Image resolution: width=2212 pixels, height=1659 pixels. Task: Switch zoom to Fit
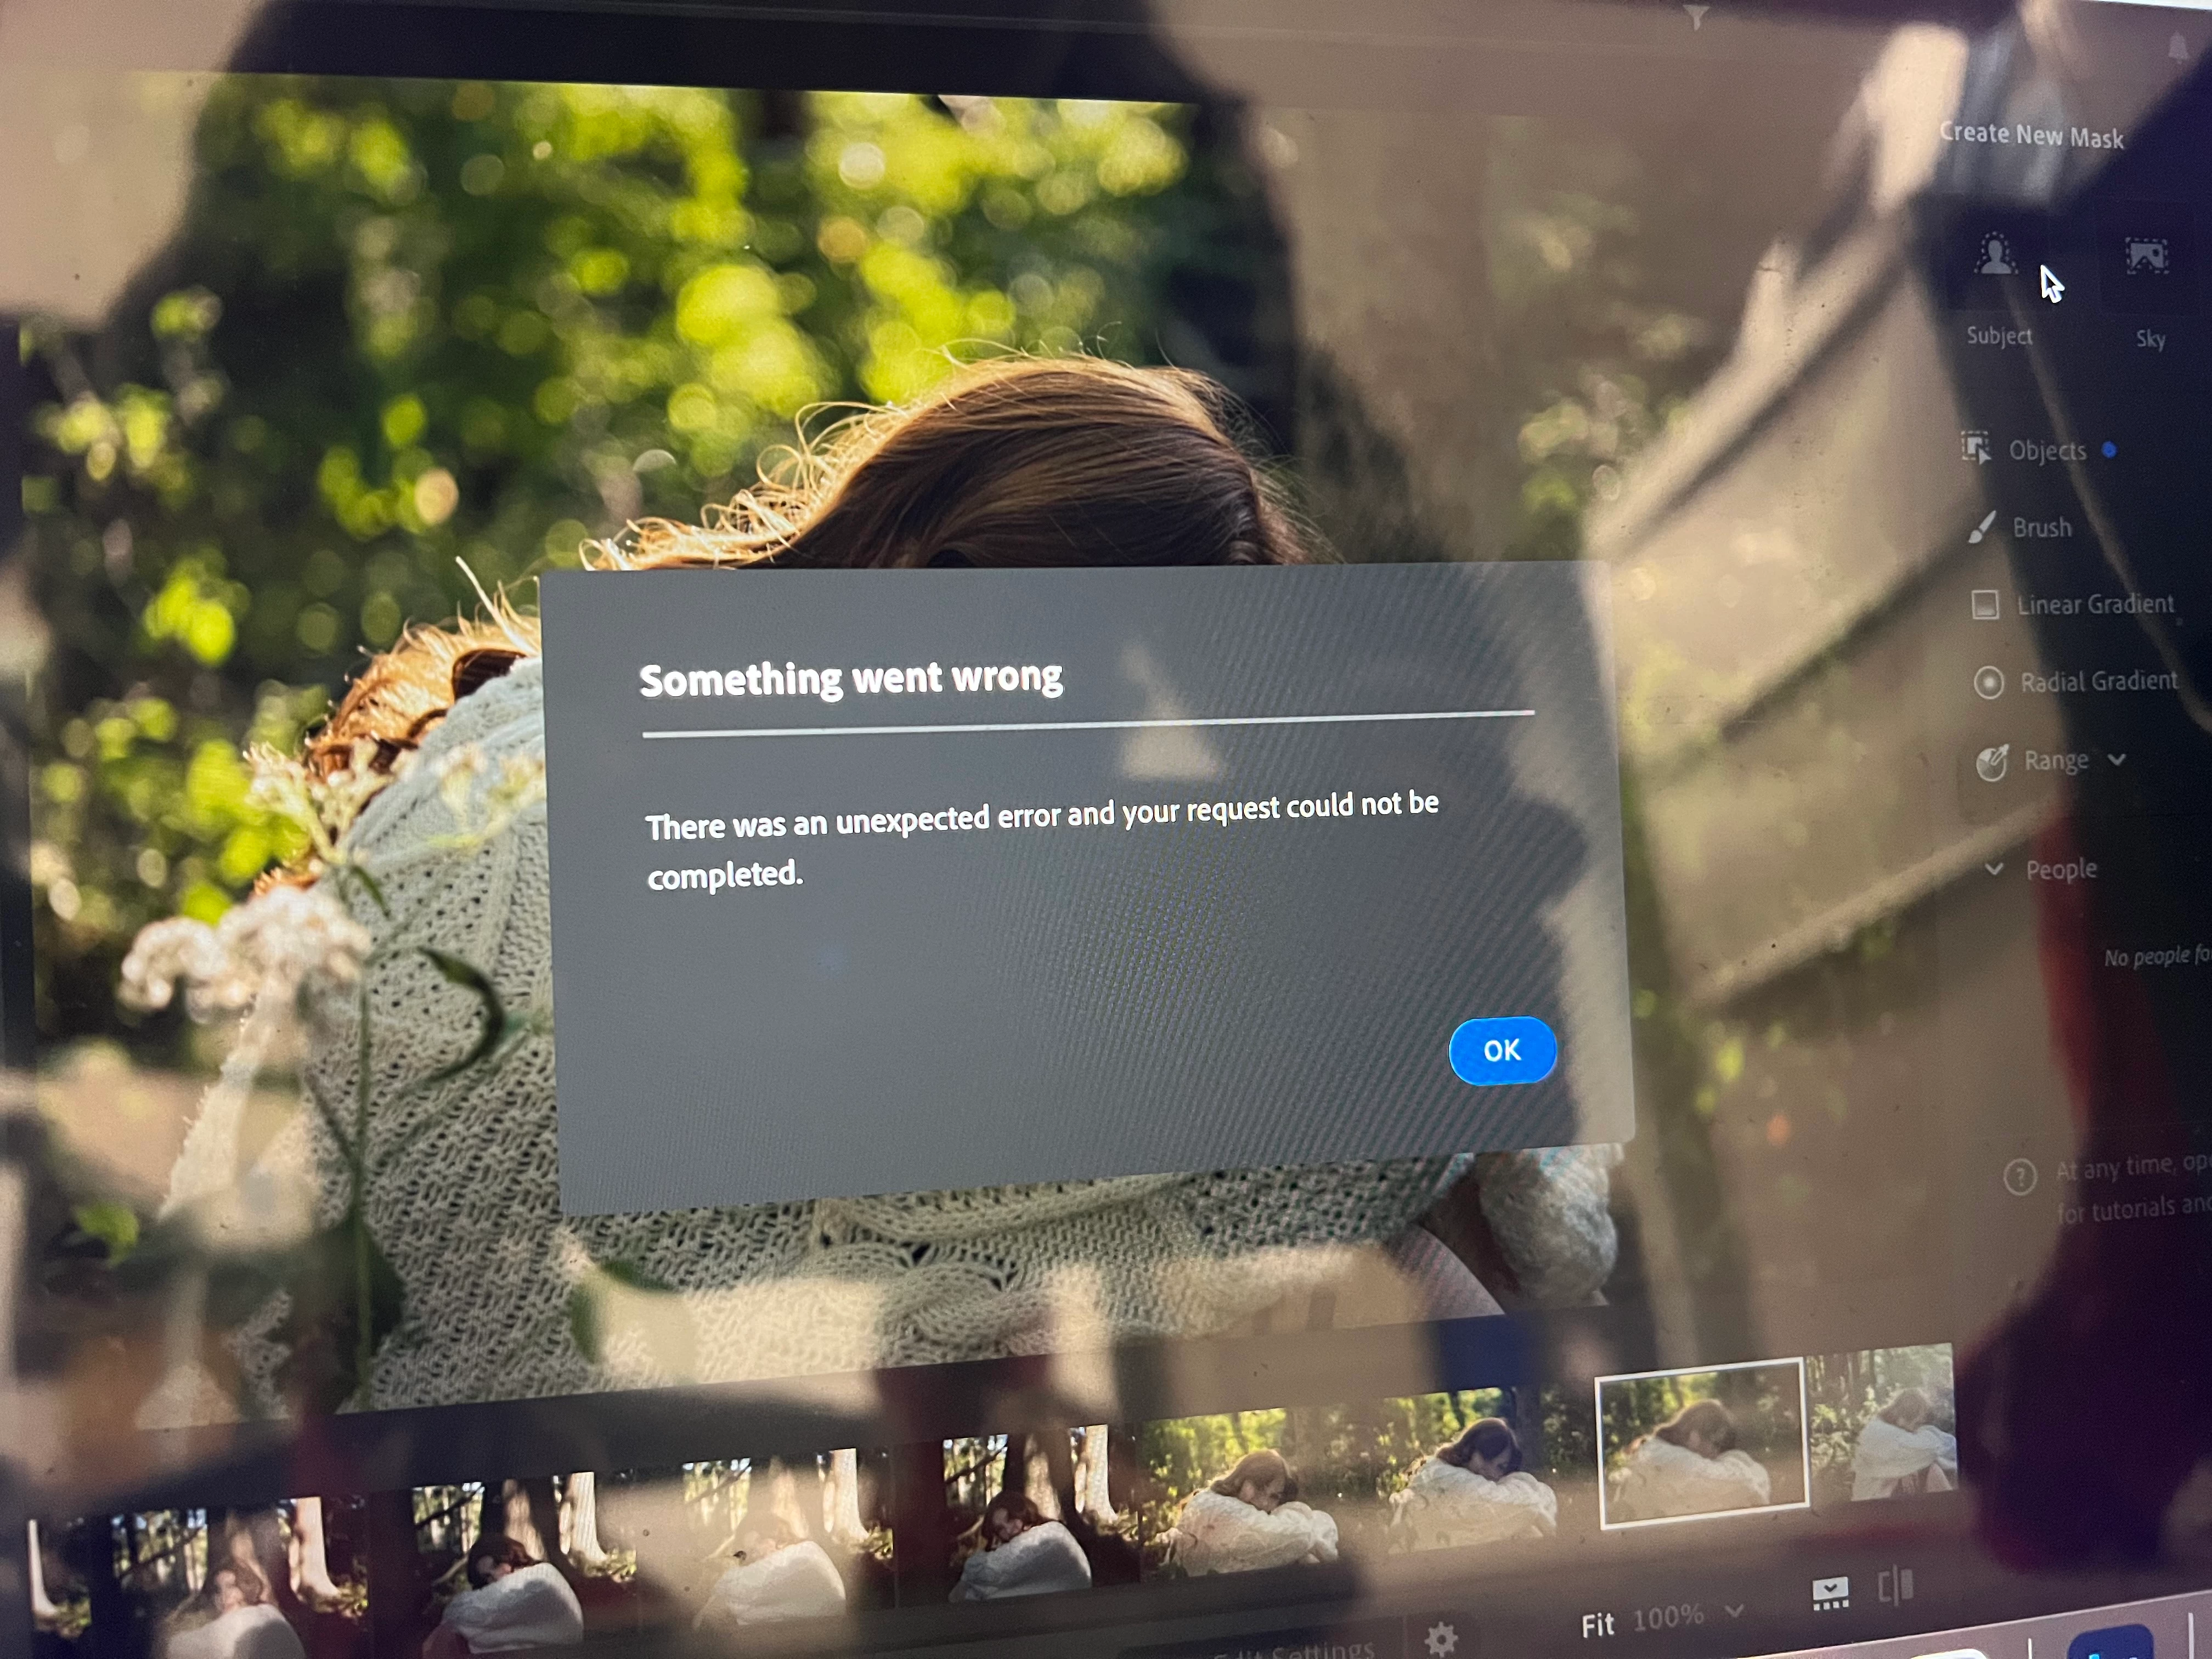[1597, 1625]
